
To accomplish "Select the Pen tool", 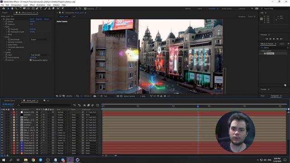I will tap(37, 9).
